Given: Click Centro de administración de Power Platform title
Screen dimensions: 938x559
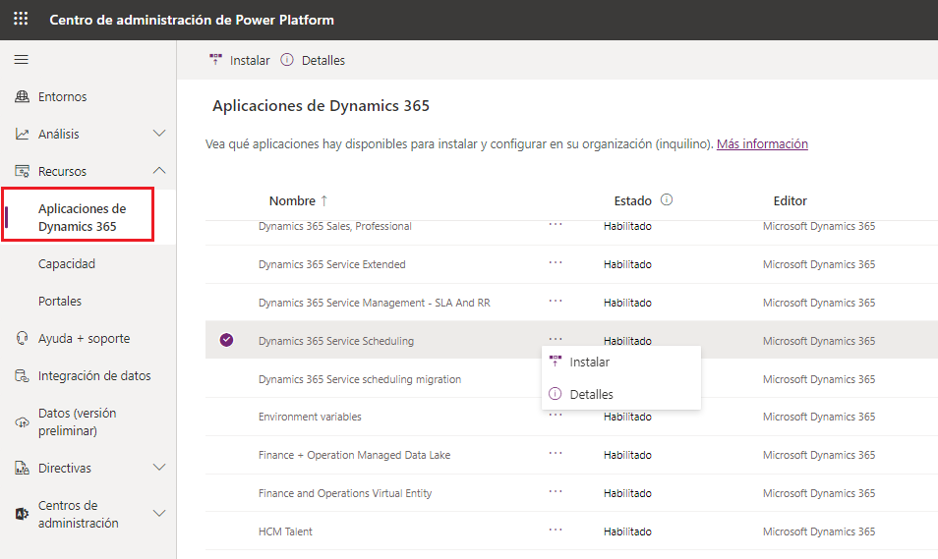Looking at the screenshot, I should pyautogui.click(x=192, y=20).
